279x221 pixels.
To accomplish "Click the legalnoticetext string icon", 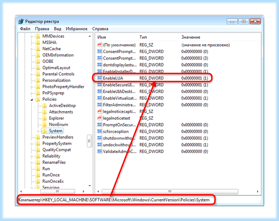I will click(x=100, y=118).
